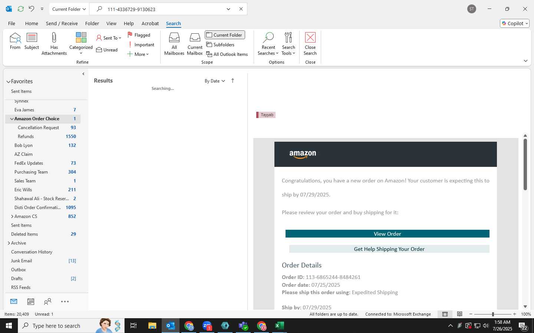This screenshot has width=534, height=333.
Task: Open the Folder tab
Action: (92, 23)
